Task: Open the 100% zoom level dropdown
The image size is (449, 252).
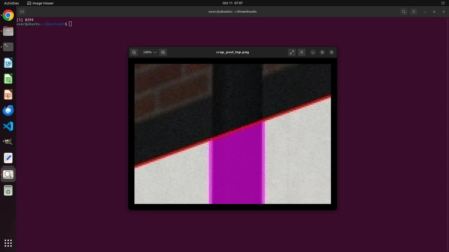Action: pyautogui.click(x=149, y=52)
